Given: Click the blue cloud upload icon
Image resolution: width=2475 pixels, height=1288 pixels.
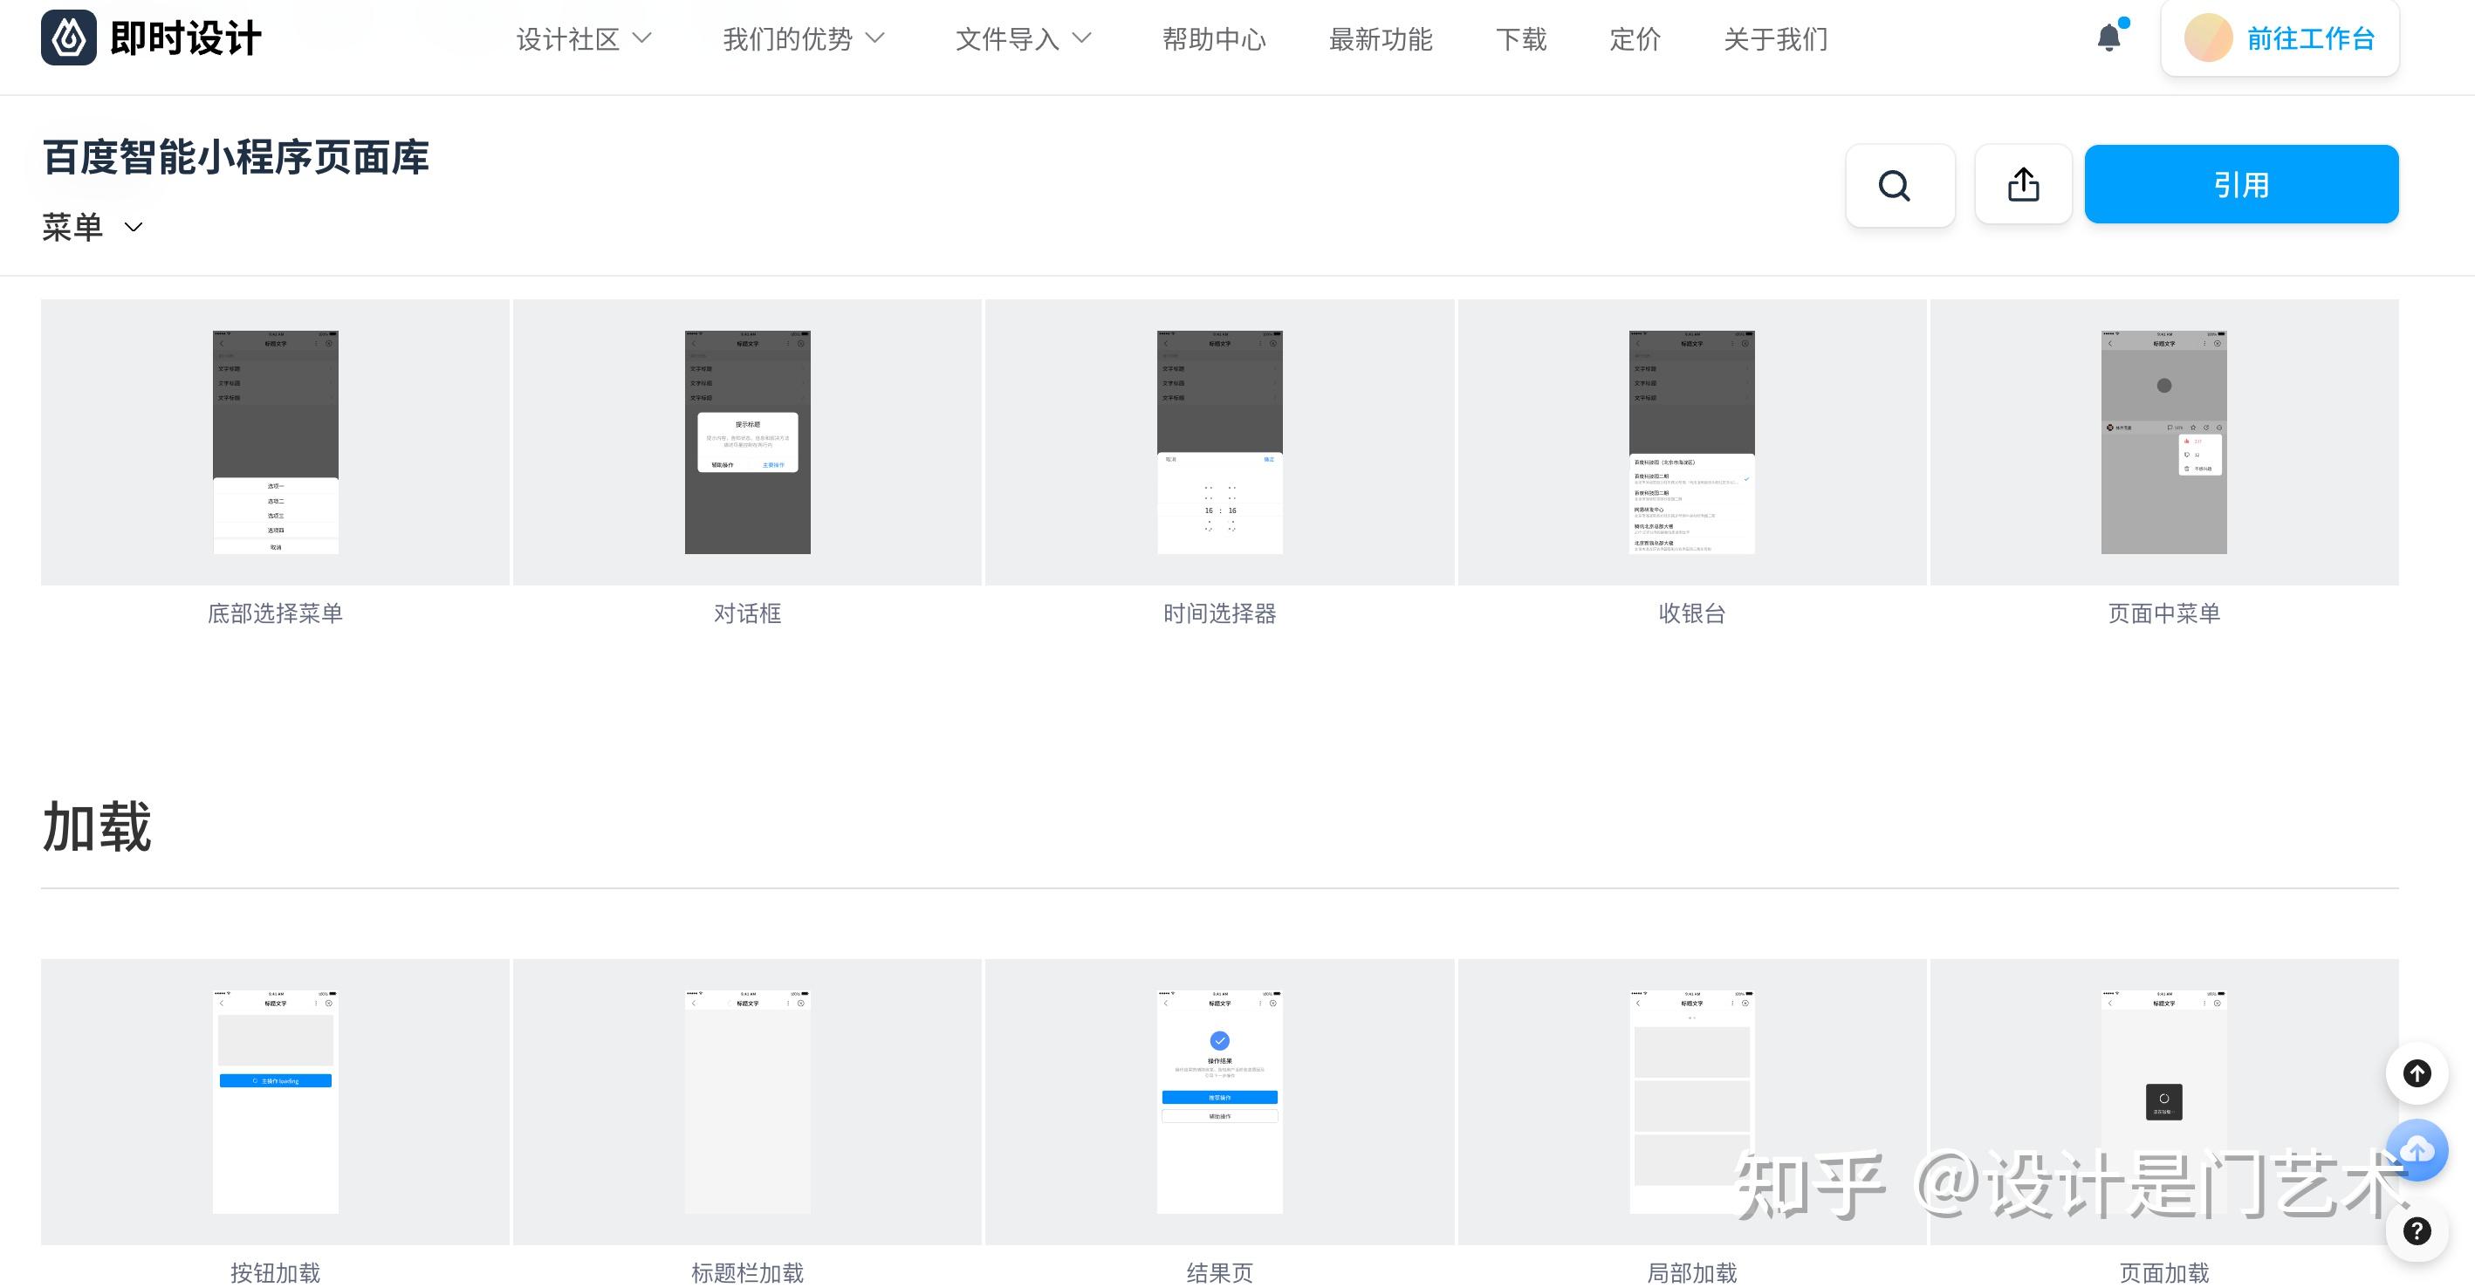Looking at the screenshot, I should [x=2416, y=1150].
